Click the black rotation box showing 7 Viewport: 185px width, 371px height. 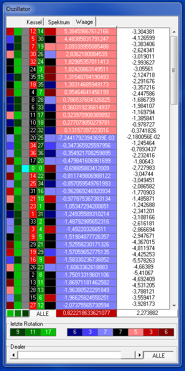click(120, 332)
